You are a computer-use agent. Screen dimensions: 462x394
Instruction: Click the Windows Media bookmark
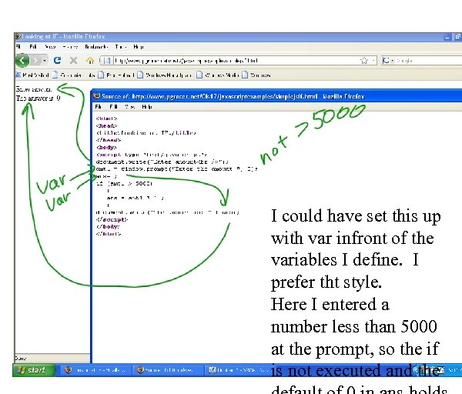219,75
